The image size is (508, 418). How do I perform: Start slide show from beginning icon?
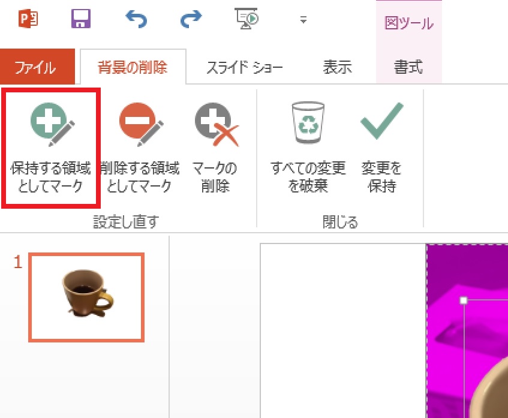coord(247,19)
